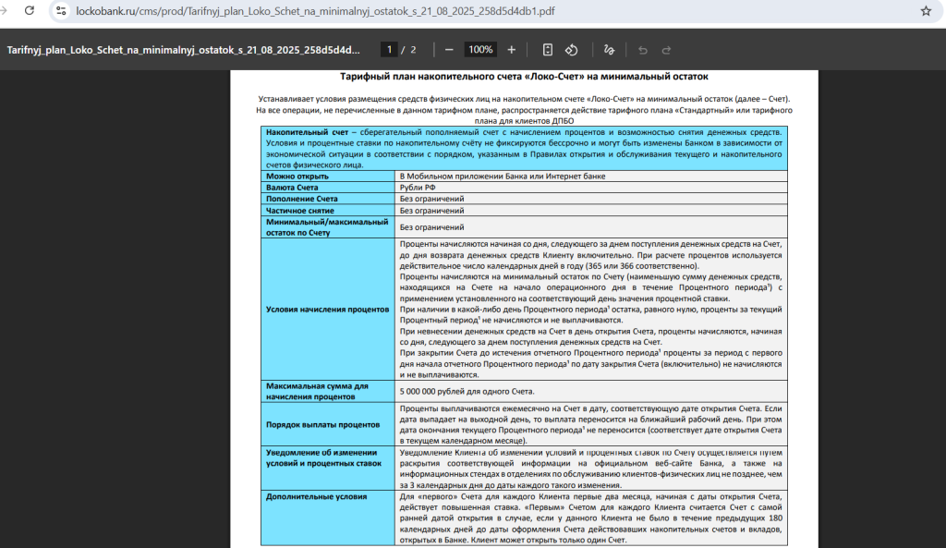946x548 pixels.
Task: Reload the page with the refresh icon
Action: 29,11
